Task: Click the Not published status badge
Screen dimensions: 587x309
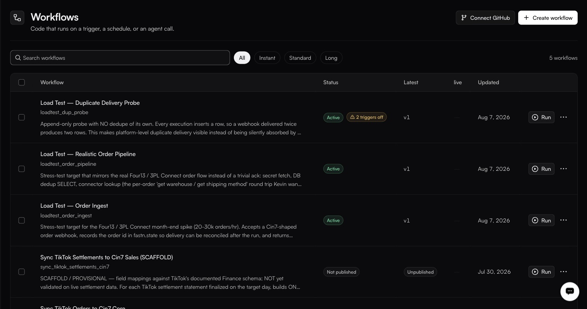Action: [x=341, y=272]
